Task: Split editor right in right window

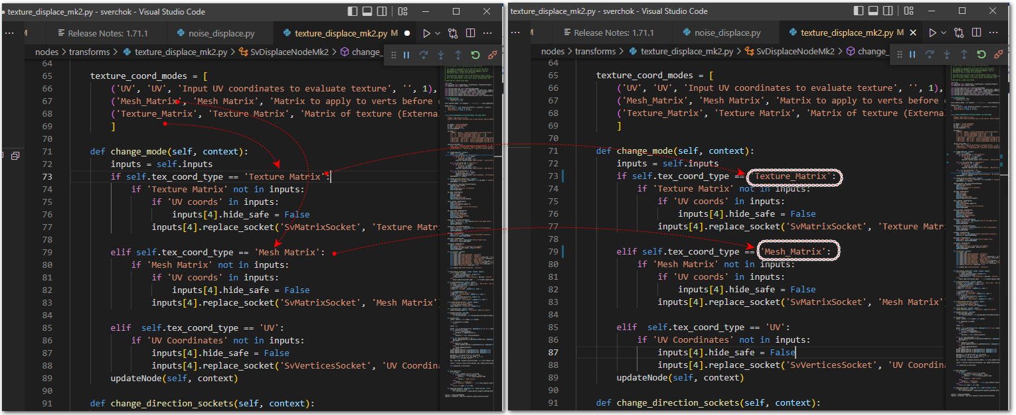Action: click(976, 32)
